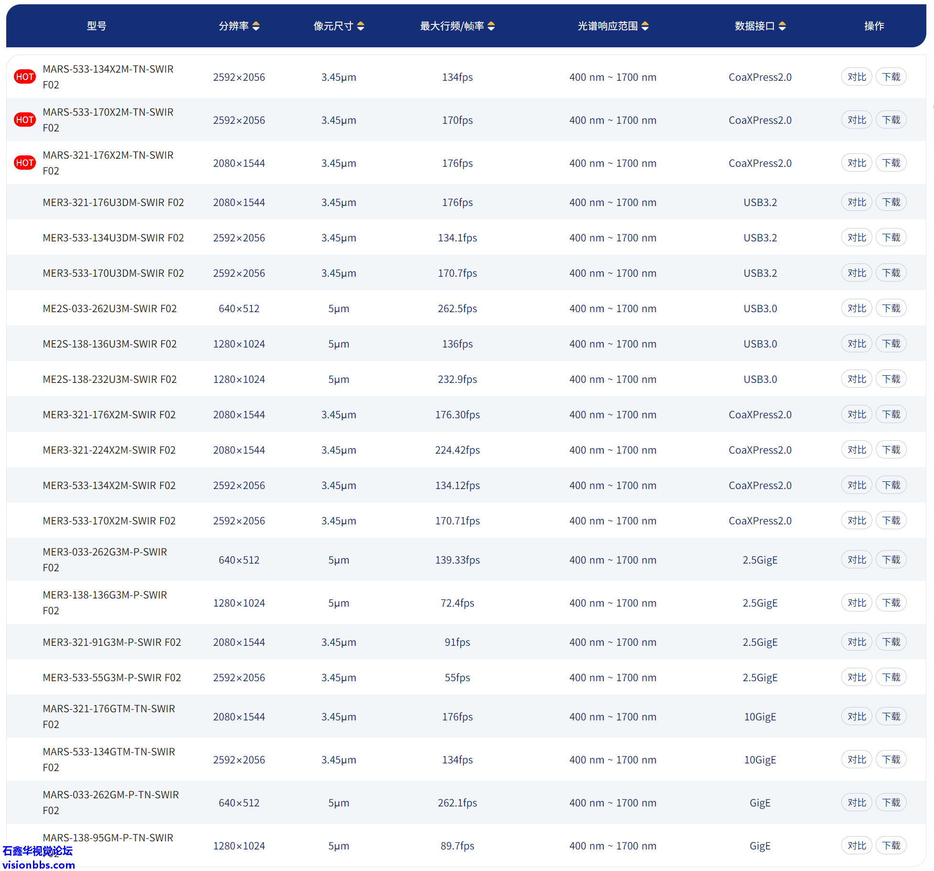Toggle sort on 最大行频/帧率 header
Viewport: 934px width, 871px height.
click(x=491, y=26)
